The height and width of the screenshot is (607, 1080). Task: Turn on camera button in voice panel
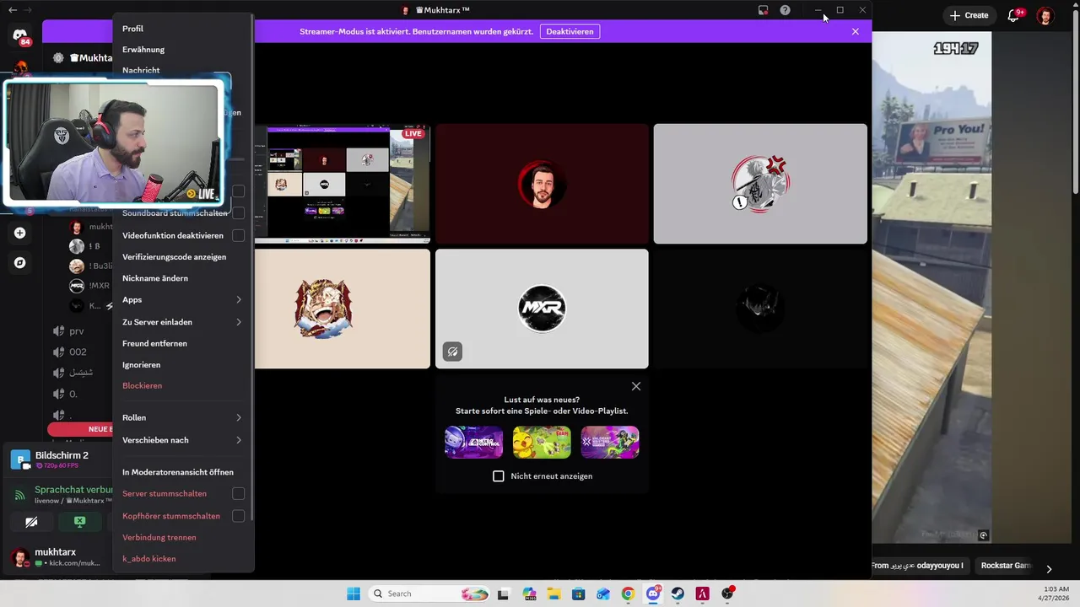[31, 522]
